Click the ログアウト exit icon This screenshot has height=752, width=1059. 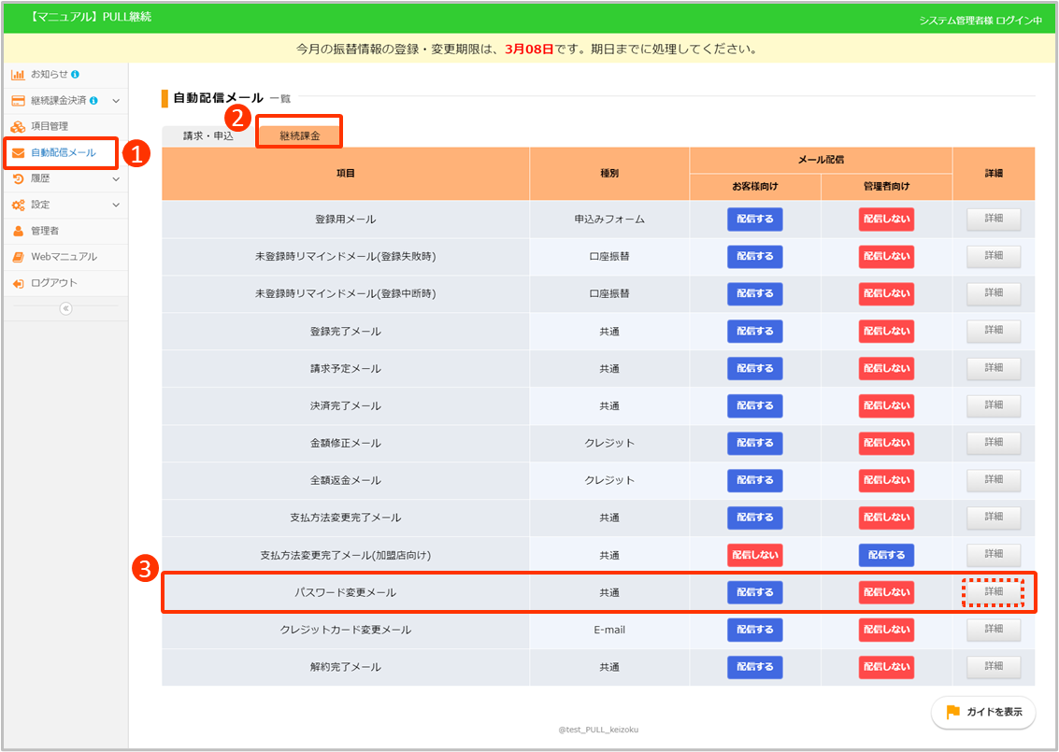point(18,283)
